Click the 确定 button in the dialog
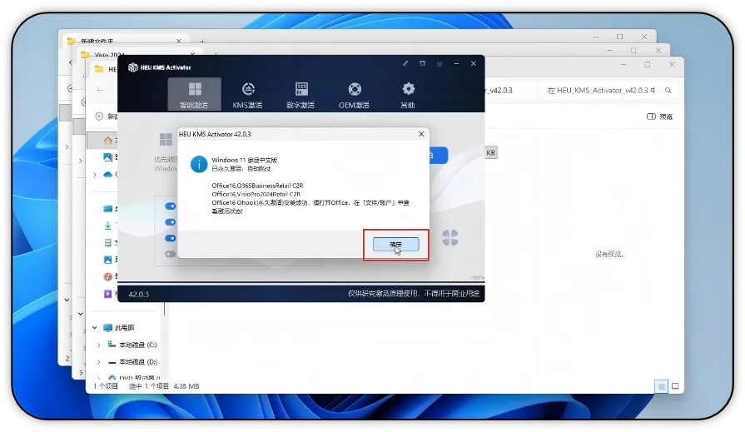Viewport: 745px width, 432px height. coord(395,244)
